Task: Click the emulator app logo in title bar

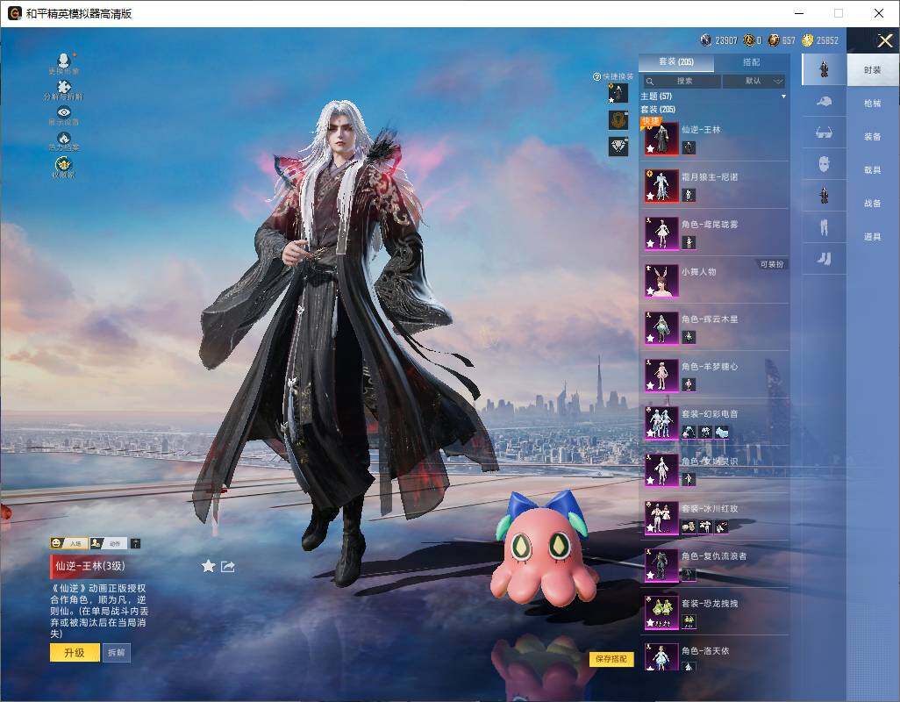Action: (14, 13)
